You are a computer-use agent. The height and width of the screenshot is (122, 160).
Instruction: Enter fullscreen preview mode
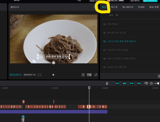coord(96,75)
